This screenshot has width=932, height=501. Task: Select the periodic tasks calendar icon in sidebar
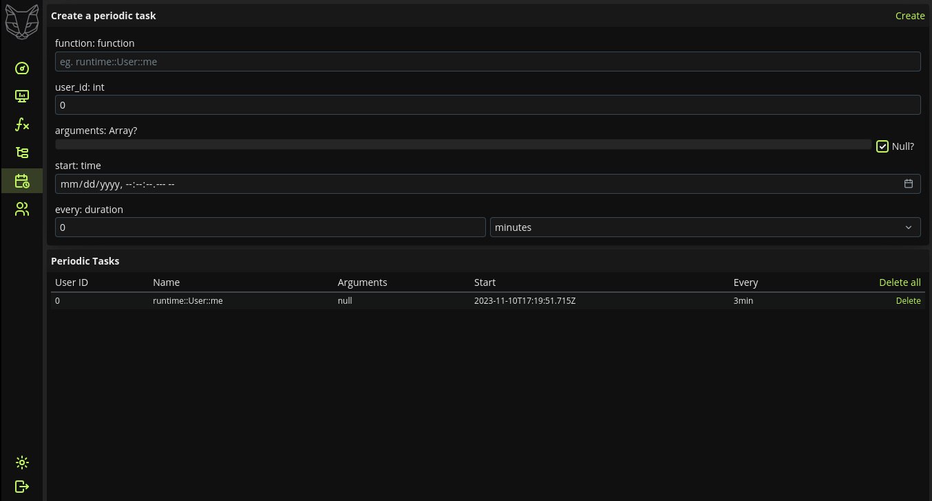click(22, 181)
